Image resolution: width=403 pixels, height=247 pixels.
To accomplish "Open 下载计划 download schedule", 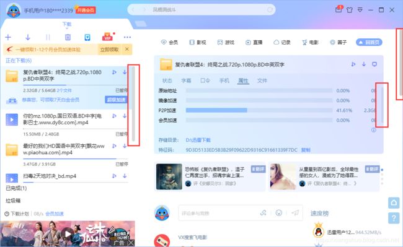I will pyautogui.click(x=17, y=214).
